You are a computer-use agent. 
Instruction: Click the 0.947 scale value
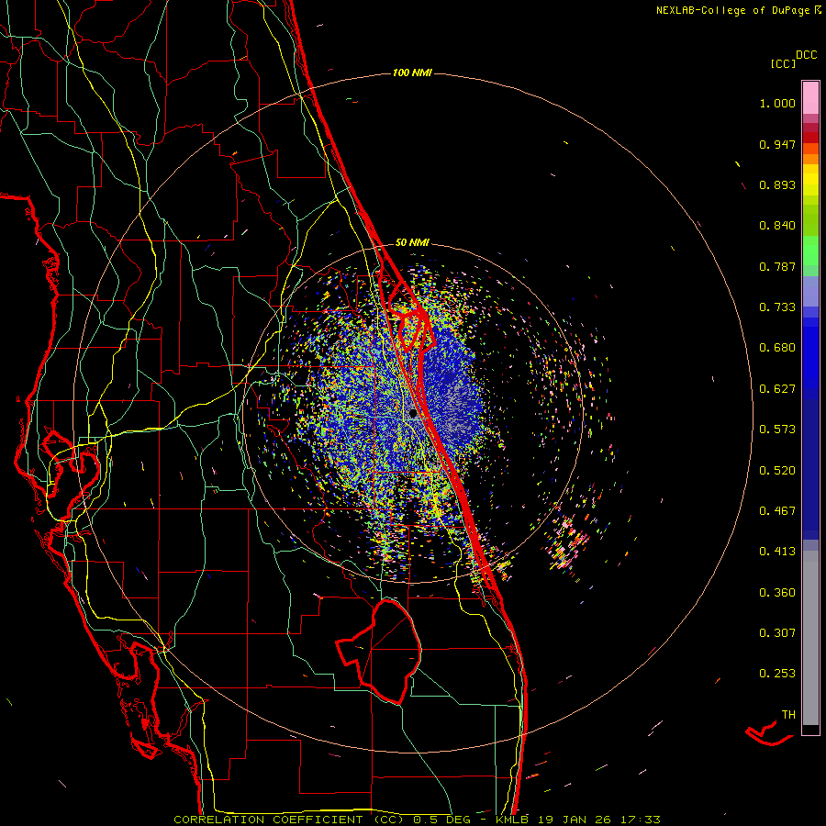[777, 144]
